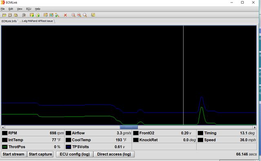This screenshot has height=161, width=261.
Task: Toggle the ThrotPos green graph swatch
Action: click(4, 147)
